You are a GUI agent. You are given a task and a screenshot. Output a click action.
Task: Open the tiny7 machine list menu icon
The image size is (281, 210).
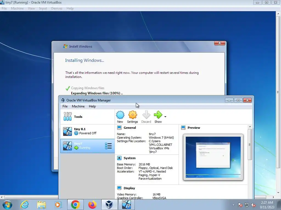(108, 146)
